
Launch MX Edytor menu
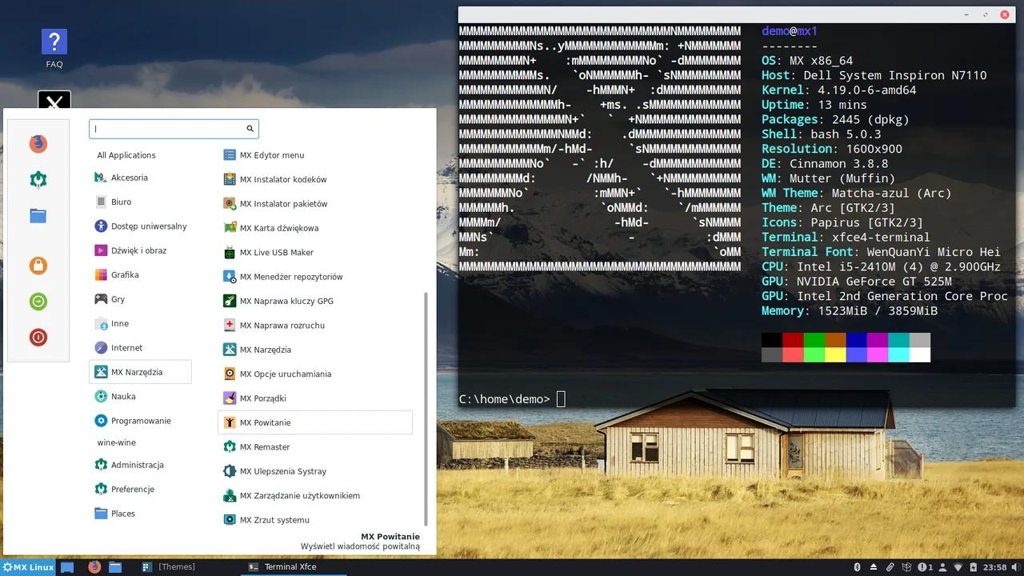pos(315,155)
